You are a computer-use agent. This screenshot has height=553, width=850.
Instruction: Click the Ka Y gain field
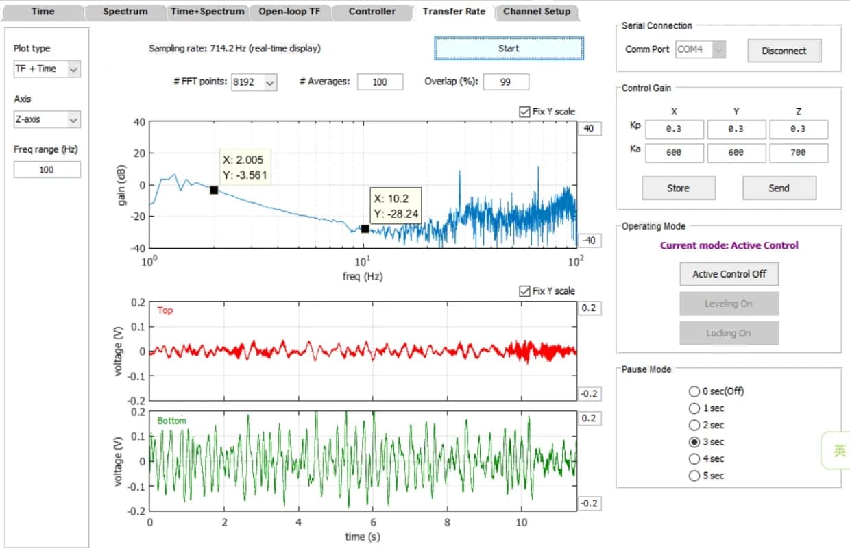[736, 153]
